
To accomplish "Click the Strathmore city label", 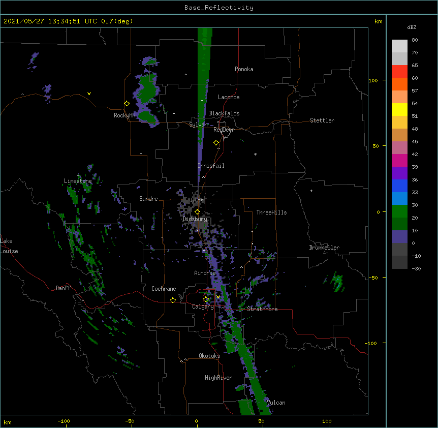I will click(262, 309).
